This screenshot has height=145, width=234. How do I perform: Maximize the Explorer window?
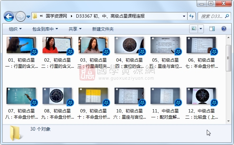(x=210, y=4)
